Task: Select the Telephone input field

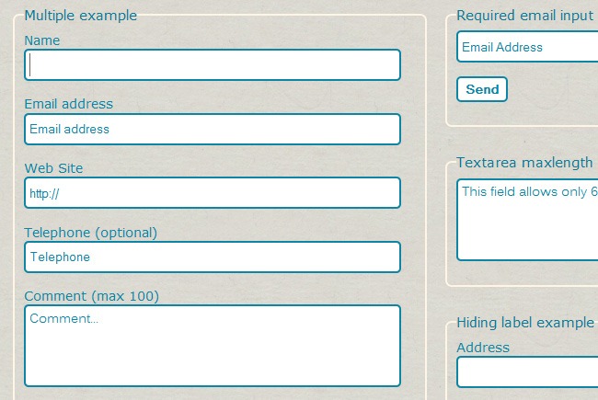Action: click(213, 257)
